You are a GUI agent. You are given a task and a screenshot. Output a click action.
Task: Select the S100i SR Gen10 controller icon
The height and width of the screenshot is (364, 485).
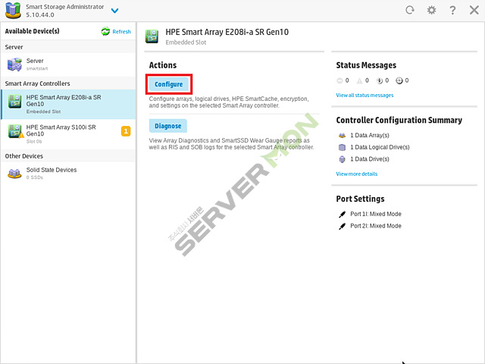pyautogui.click(x=15, y=131)
